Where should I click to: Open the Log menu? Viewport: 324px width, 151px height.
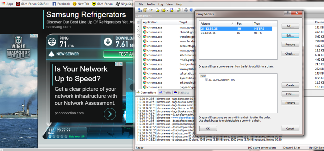click(160, 4)
